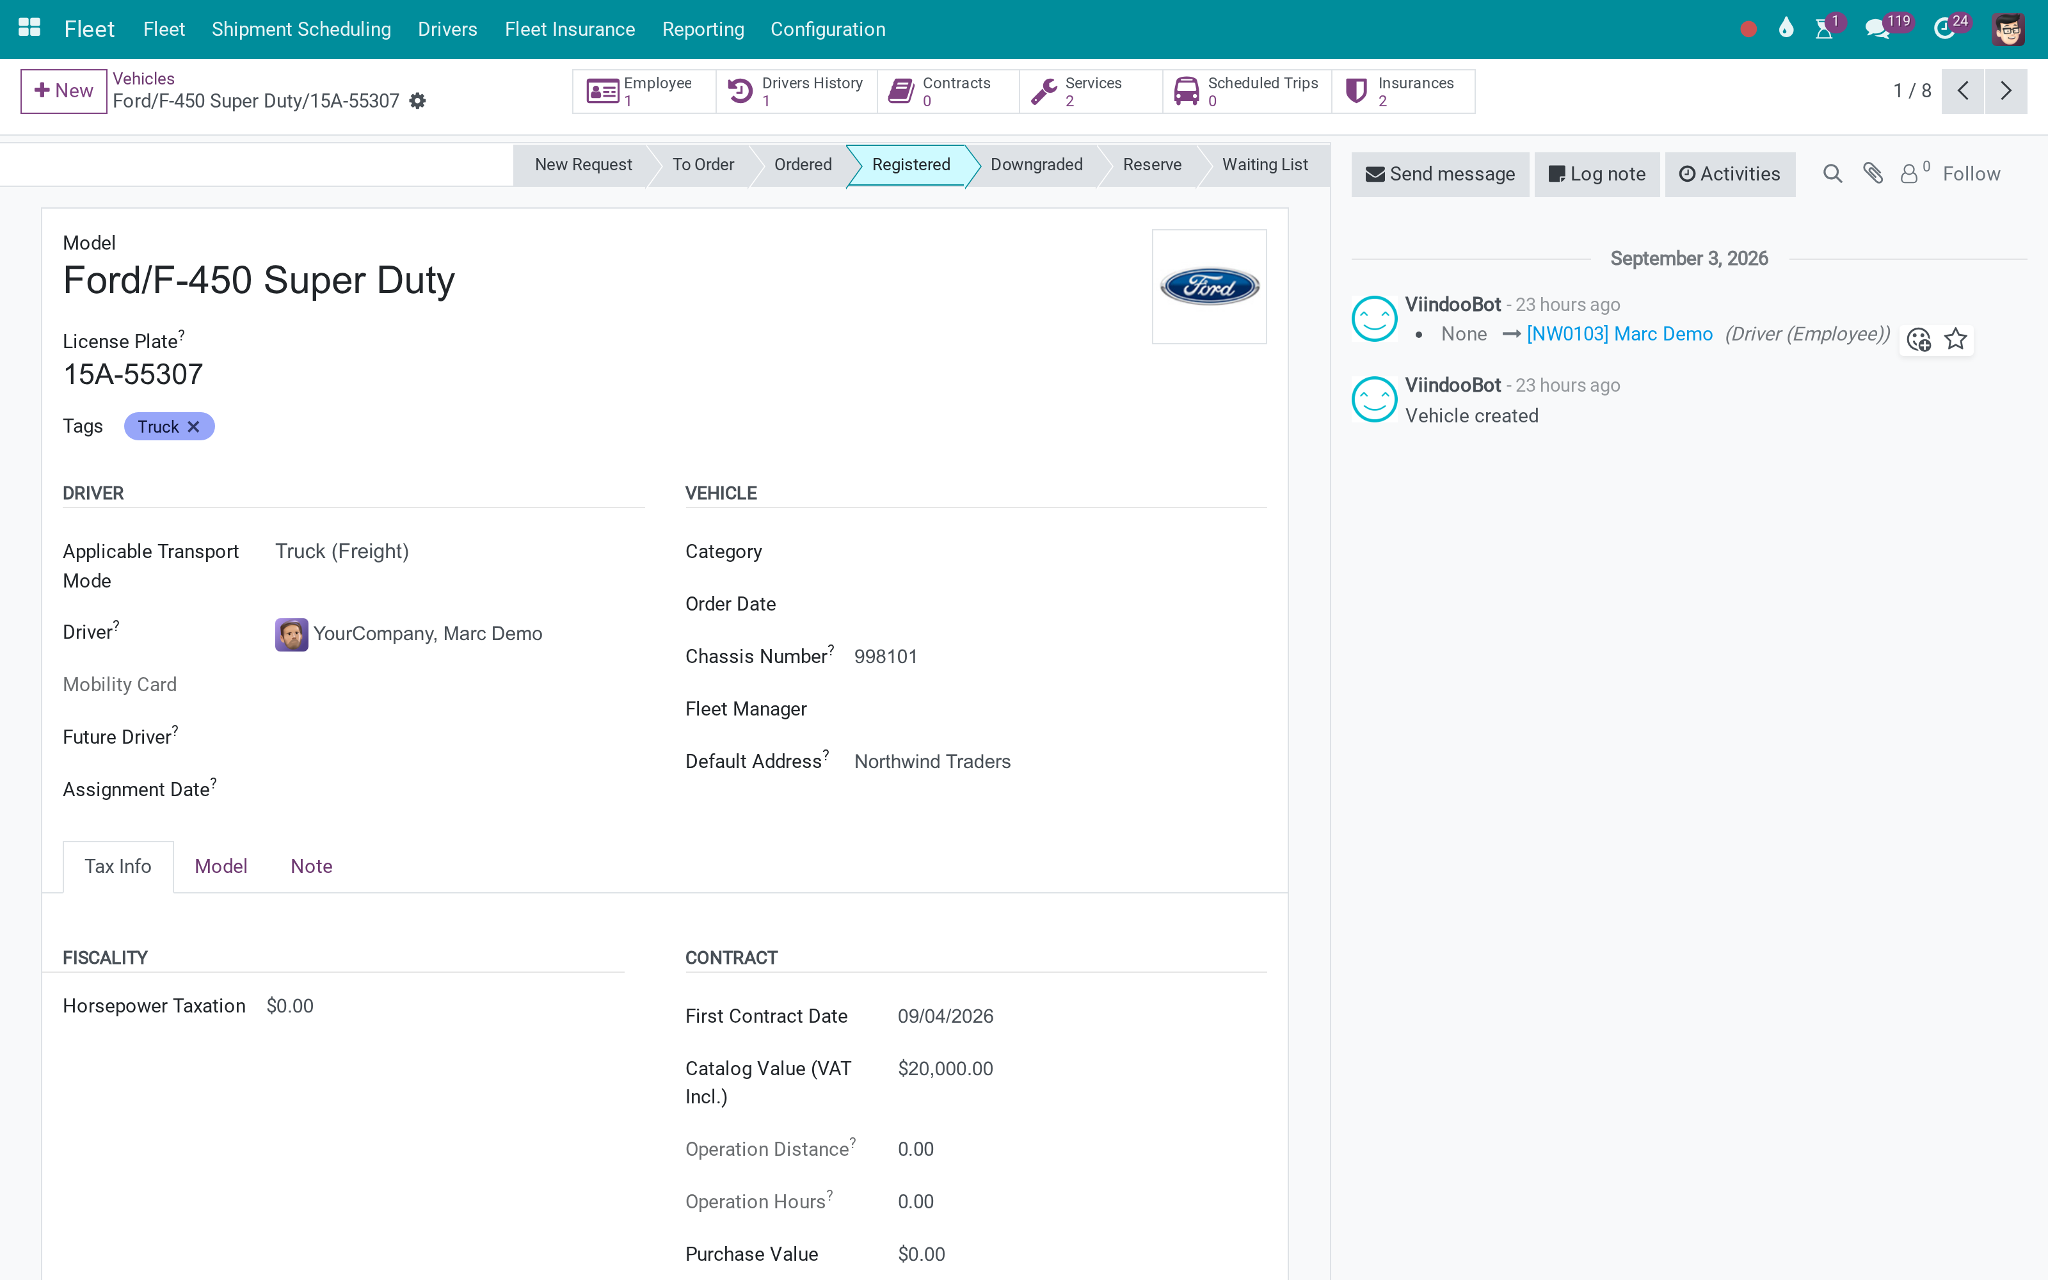Edit the Horsepower Taxation $0.00 value

pos(289,1007)
